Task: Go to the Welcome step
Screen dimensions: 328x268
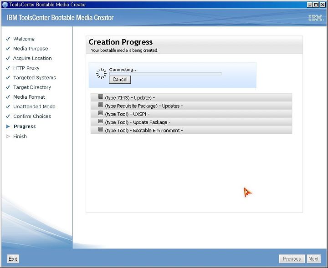Action: coord(24,39)
